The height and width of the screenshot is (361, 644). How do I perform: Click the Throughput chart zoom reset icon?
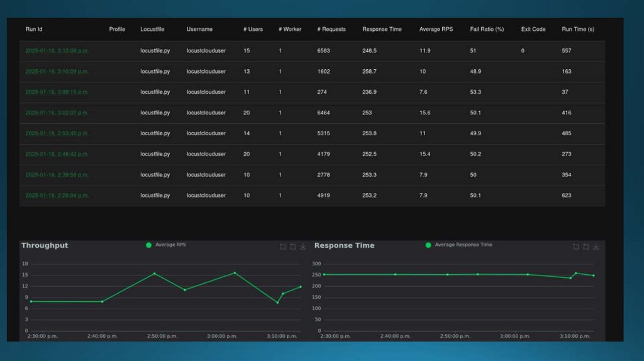click(x=293, y=247)
